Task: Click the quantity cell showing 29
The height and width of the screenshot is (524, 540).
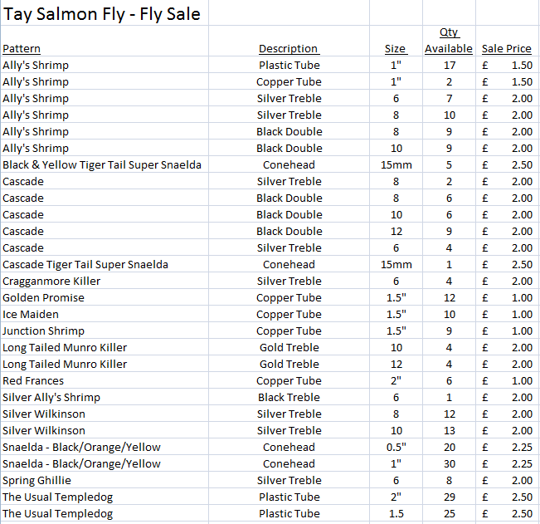Action: pos(449,497)
